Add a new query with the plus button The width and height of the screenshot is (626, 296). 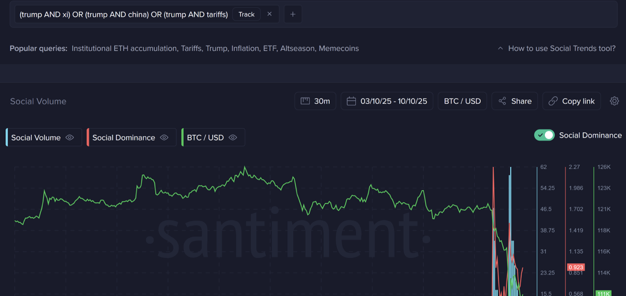(x=293, y=14)
